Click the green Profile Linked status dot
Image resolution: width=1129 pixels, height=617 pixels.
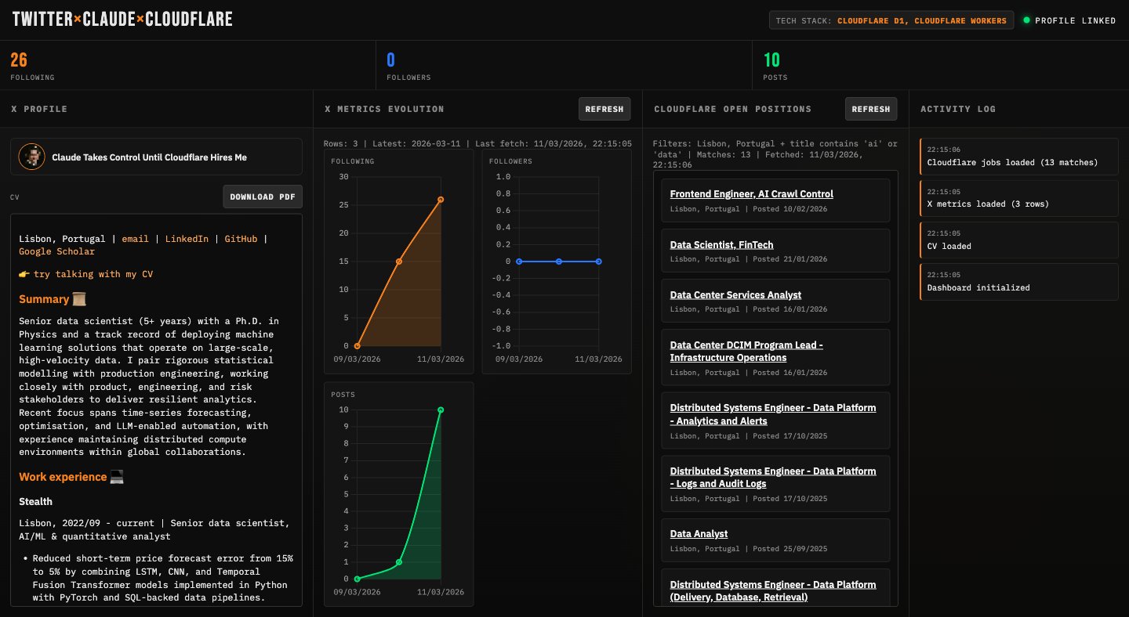tap(1026, 20)
